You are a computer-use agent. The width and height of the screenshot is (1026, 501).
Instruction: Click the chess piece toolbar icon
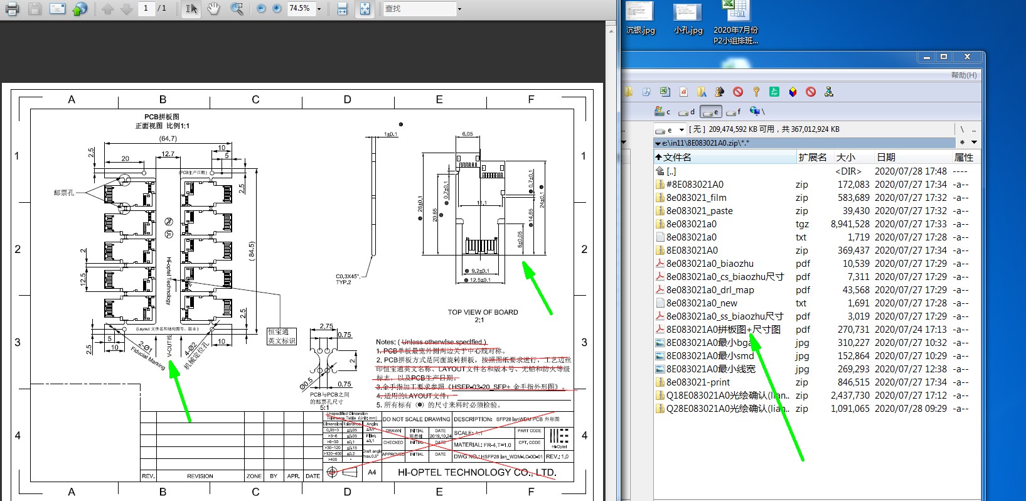click(720, 92)
